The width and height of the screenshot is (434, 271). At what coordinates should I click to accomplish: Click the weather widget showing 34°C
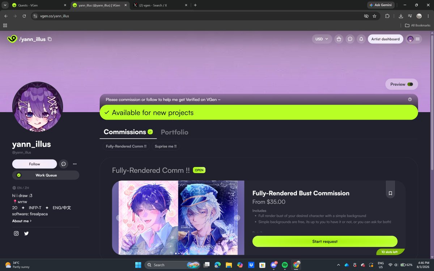(17, 265)
